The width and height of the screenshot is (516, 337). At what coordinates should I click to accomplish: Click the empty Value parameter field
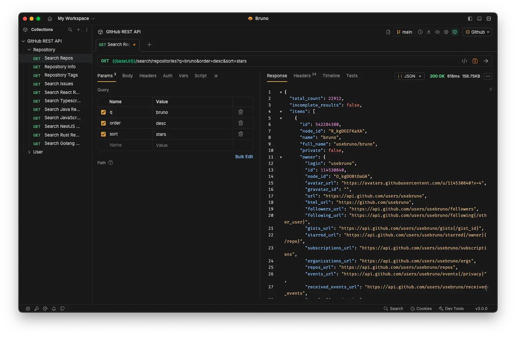pos(192,145)
